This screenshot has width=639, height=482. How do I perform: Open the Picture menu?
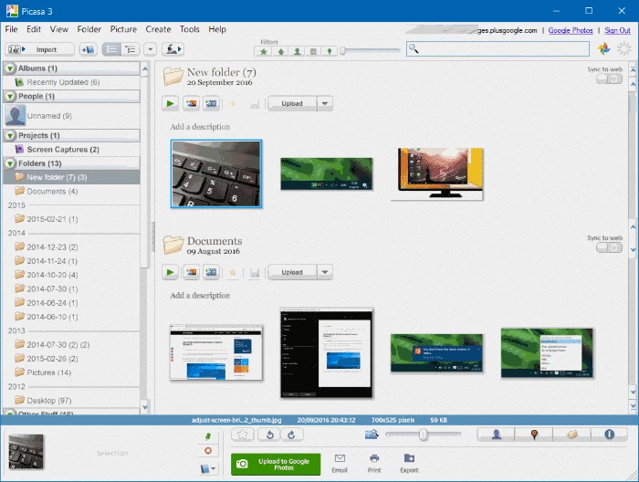123,29
